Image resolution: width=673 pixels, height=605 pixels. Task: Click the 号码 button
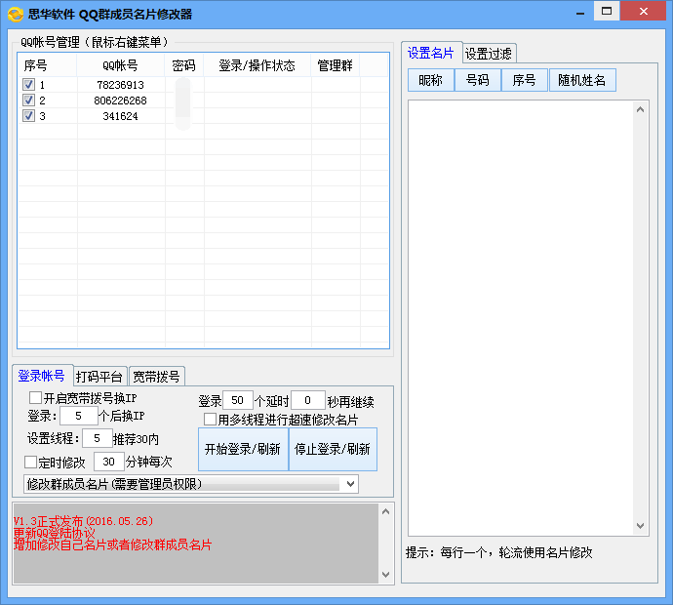click(x=478, y=80)
